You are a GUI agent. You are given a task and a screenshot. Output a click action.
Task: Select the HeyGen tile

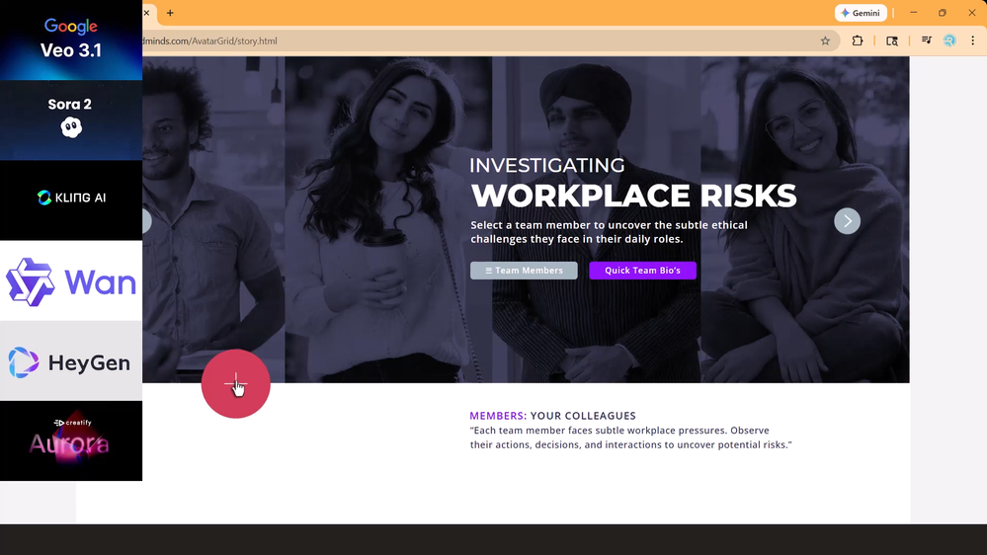point(71,360)
